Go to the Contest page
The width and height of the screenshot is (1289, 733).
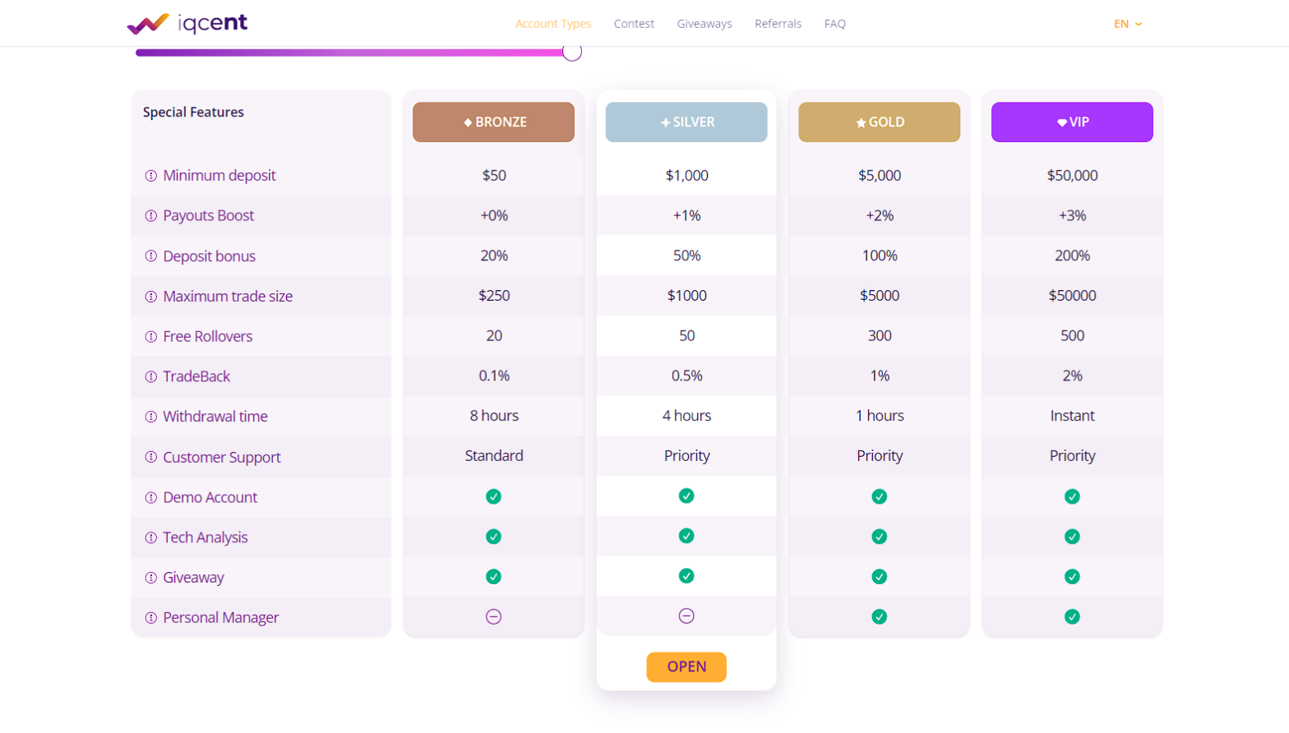634,24
